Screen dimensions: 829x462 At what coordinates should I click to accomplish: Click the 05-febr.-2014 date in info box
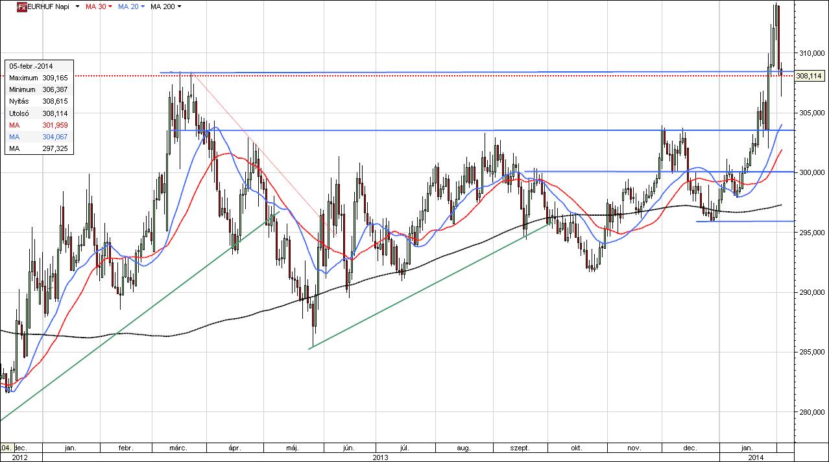pos(31,66)
